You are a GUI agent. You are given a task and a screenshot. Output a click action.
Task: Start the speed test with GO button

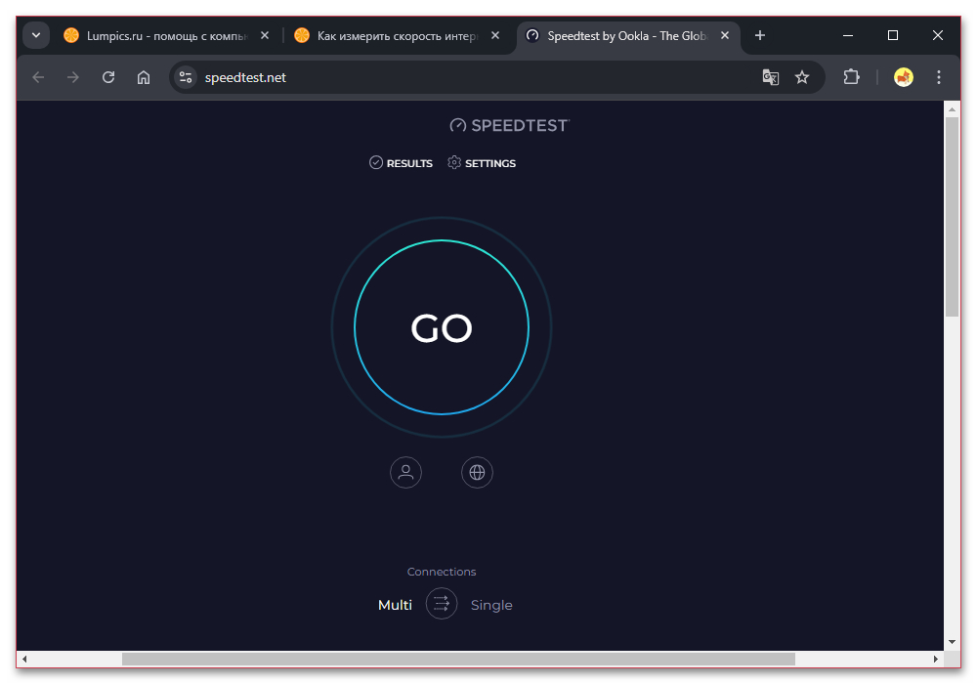point(442,327)
